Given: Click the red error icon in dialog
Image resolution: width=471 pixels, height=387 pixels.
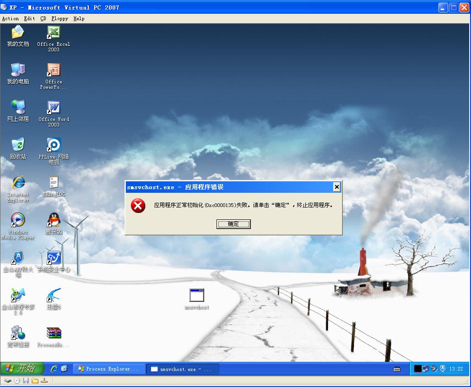Looking at the screenshot, I should coord(138,206).
